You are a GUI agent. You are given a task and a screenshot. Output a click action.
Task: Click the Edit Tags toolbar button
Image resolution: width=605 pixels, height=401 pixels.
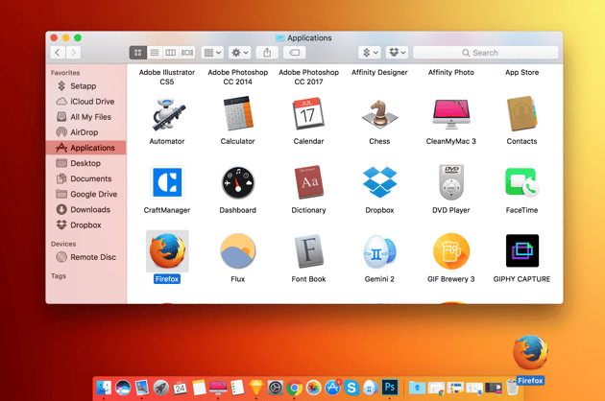pos(295,53)
